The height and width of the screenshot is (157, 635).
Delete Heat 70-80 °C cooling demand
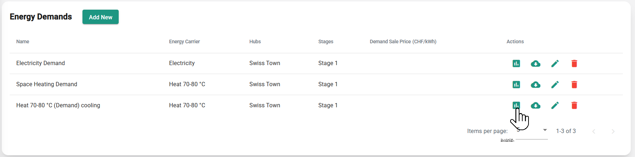click(574, 106)
